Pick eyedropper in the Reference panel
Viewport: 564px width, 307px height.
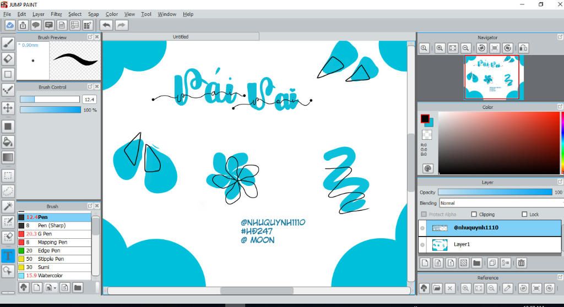pyautogui.click(x=507, y=288)
